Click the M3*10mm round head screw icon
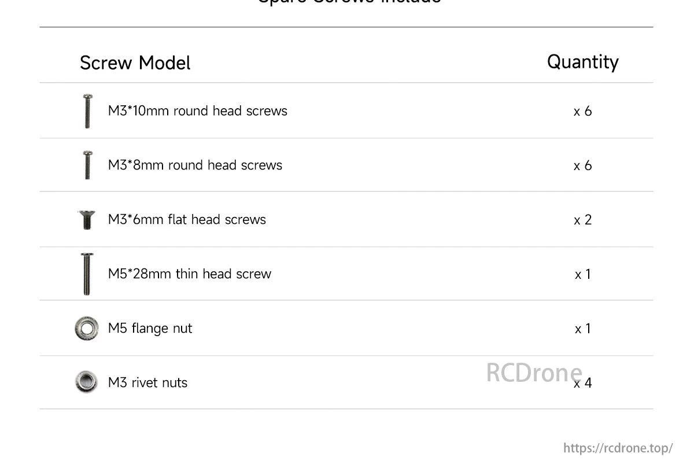This screenshot has height=475, width=694. pos(87,111)
